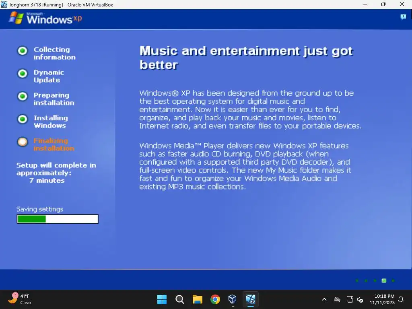Click the 'Dynamic Update' label

[x=49, y=76]
